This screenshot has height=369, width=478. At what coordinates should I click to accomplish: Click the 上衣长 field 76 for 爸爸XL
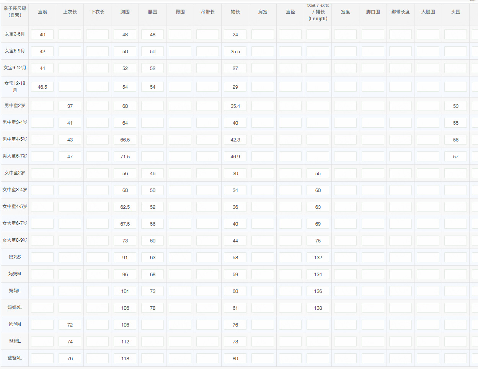[70, 358]
